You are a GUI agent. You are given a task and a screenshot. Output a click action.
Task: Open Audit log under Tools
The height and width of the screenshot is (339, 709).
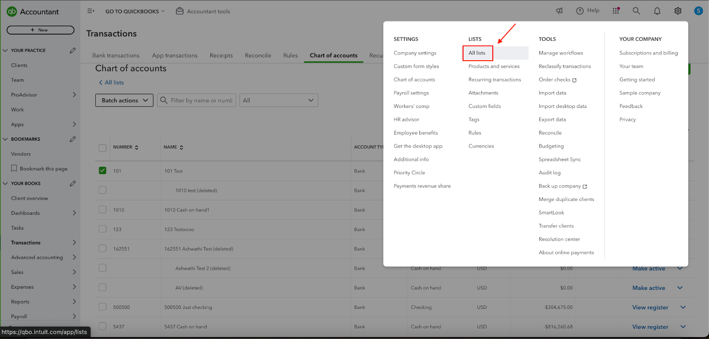pyautogui.click(x=549, y=173)
